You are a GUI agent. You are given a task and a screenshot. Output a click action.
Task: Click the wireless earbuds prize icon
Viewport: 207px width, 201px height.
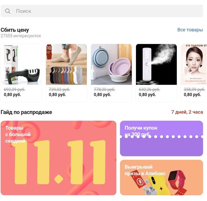coord(149,188)
